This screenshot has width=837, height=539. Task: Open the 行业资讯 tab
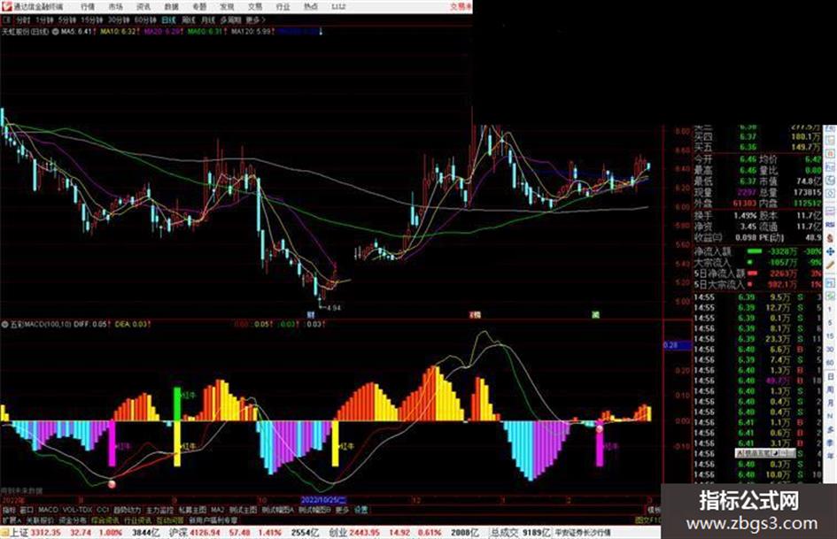coord(137,520)
